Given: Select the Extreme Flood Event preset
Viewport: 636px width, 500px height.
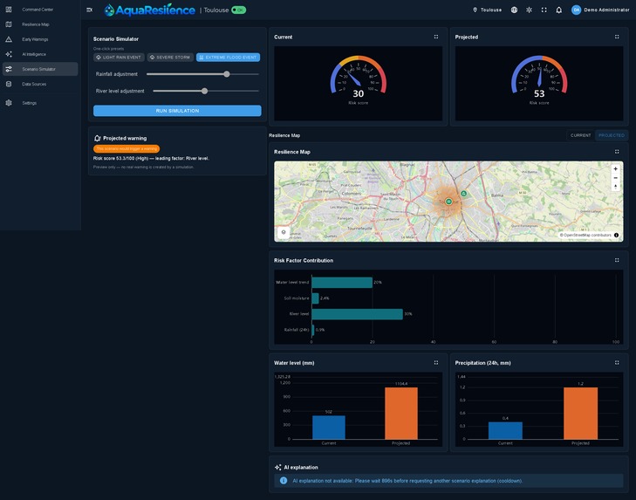Looking at the screenshot, I should (x=229, y=58).
